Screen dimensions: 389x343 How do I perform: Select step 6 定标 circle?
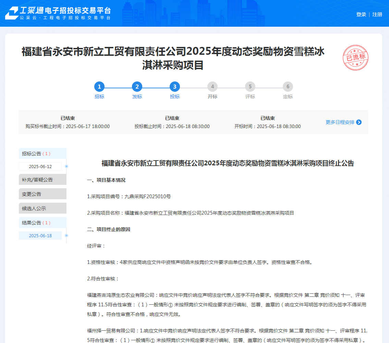(x=288, y=87)
